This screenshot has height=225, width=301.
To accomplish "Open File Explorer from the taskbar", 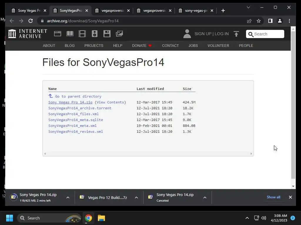I will pyautogui.click(x=101, y=218).
